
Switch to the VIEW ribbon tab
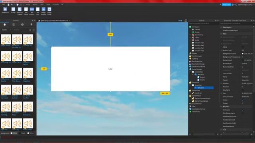click(48, 4)
